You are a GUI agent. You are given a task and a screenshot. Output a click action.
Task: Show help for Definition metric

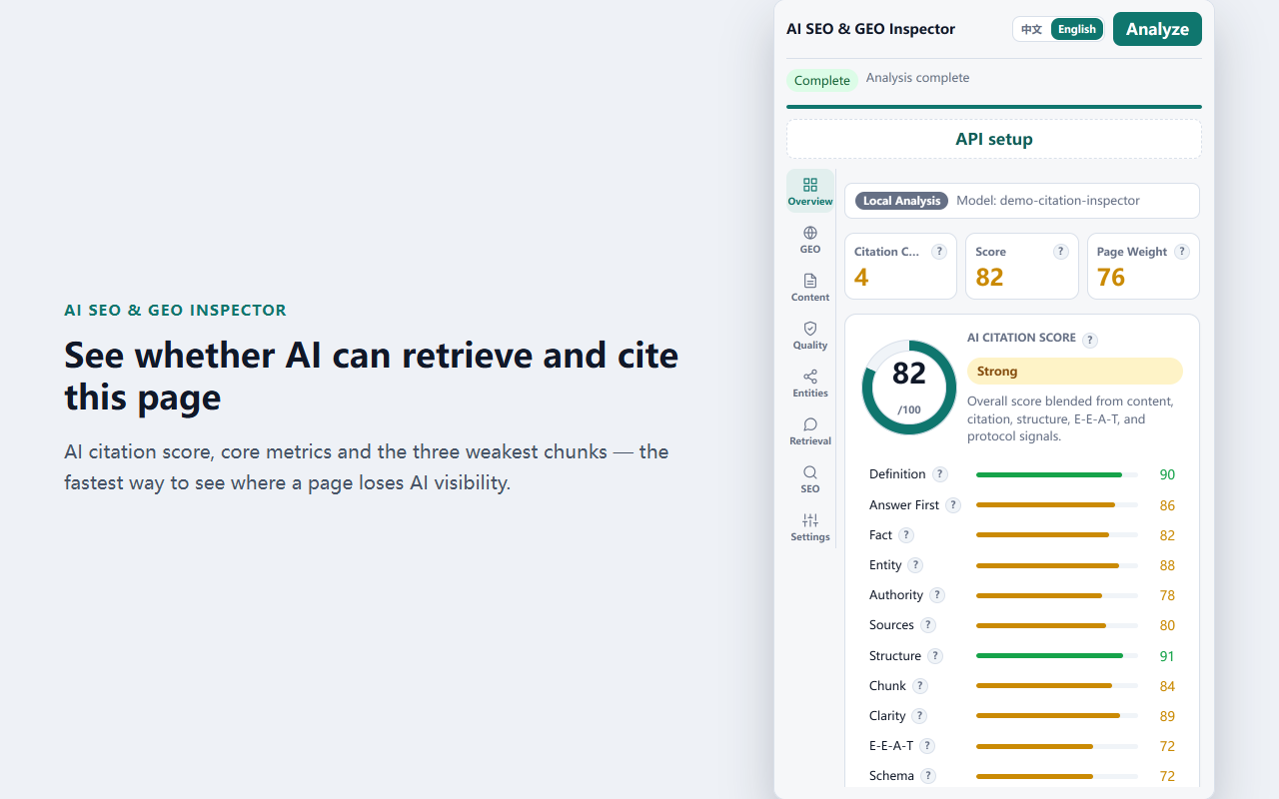click(x=940, y=474)
